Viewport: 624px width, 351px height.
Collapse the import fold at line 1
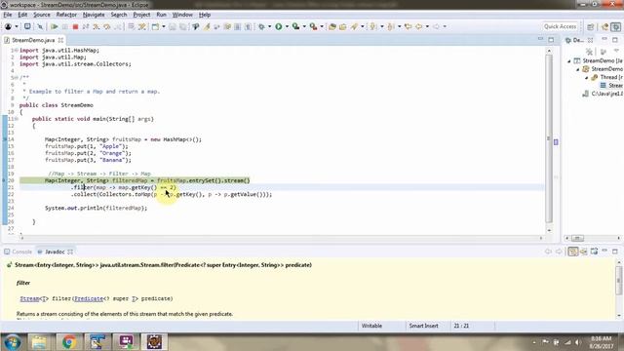click(16, 51)
